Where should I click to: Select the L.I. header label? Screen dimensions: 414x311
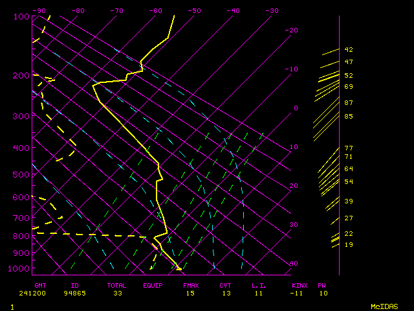[x=259, y=285]
